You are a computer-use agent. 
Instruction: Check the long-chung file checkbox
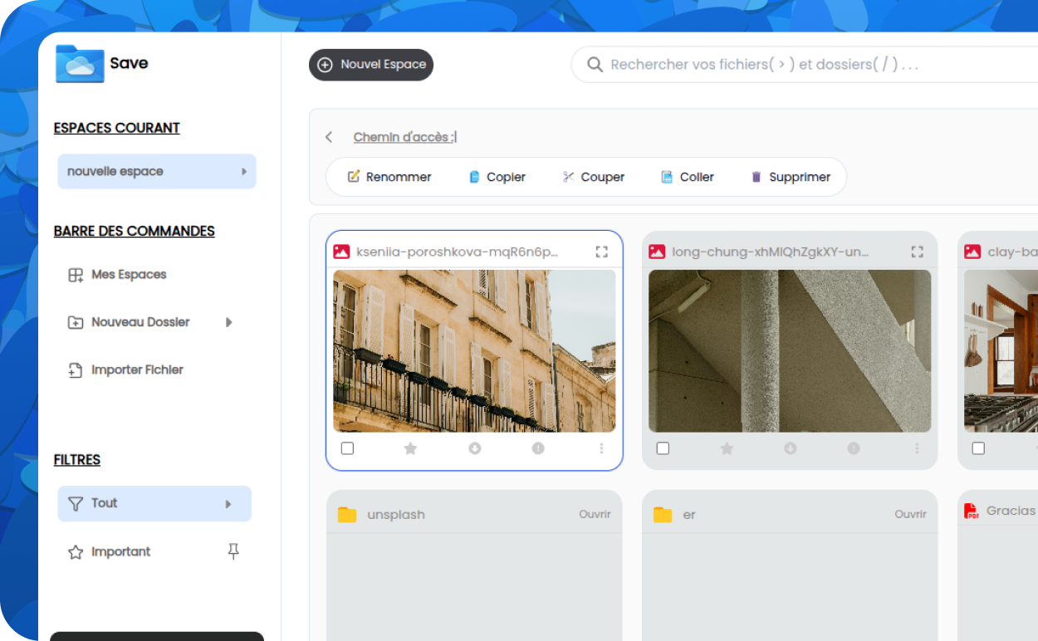pyautogui.click(x=663, y=448)
